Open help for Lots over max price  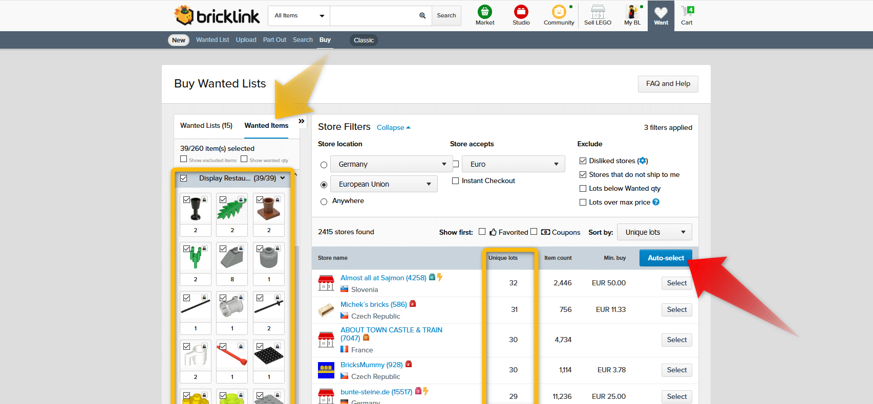(656, 202)
